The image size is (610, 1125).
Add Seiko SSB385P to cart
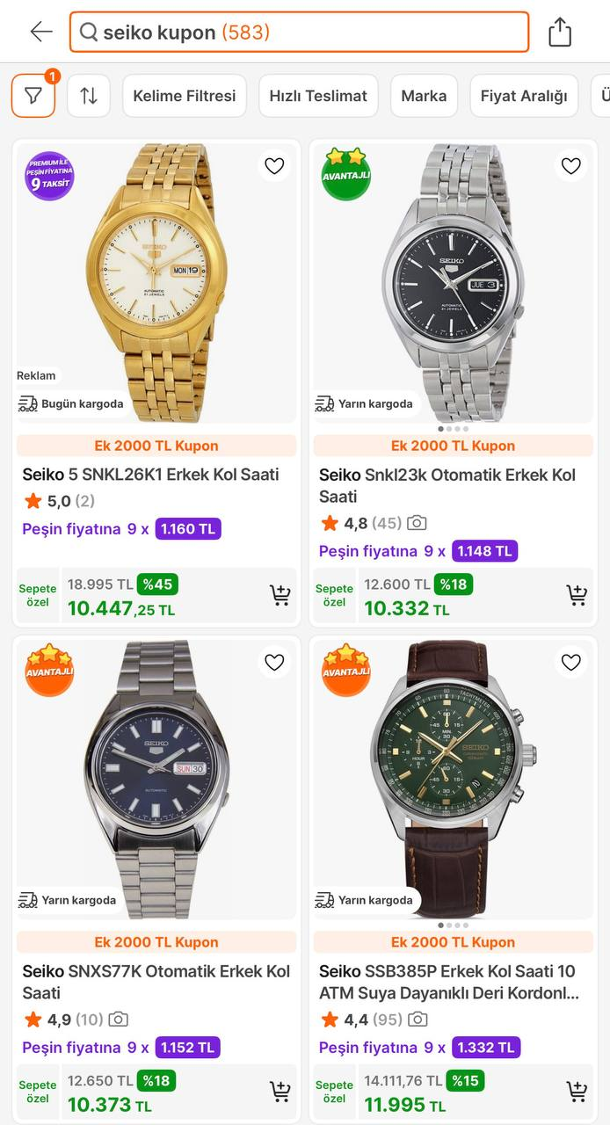click(577, 1092)
